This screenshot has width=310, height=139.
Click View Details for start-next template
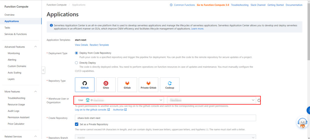point(82,45)
